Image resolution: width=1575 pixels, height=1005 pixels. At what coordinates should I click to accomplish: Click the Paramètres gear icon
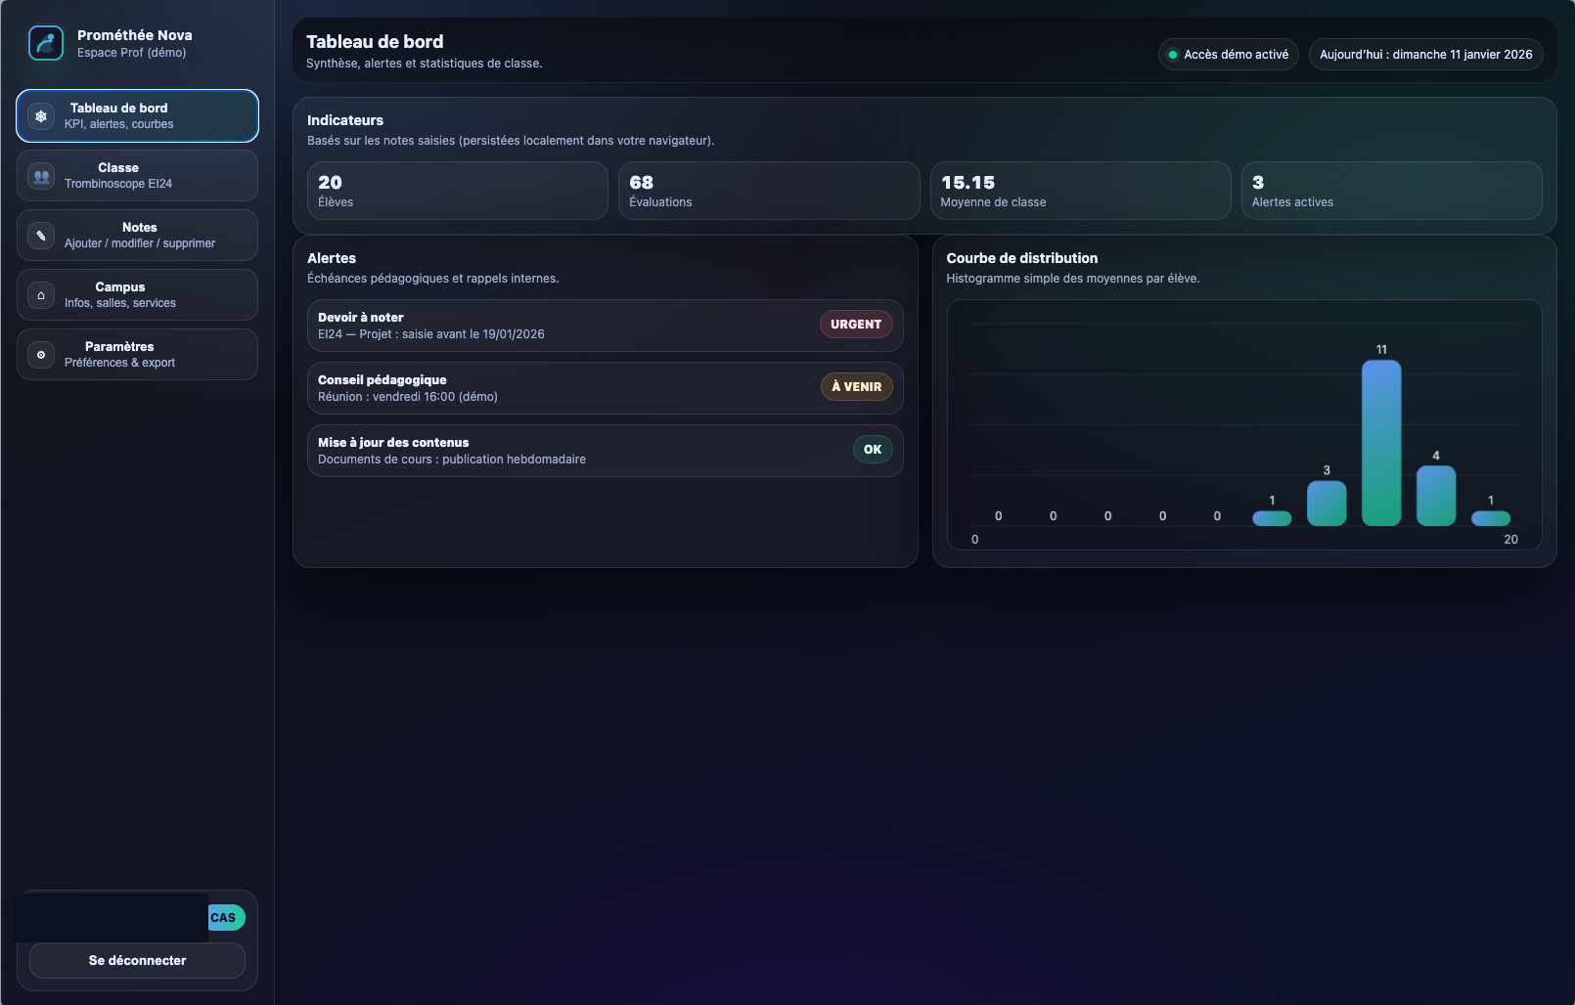(41, 355)
